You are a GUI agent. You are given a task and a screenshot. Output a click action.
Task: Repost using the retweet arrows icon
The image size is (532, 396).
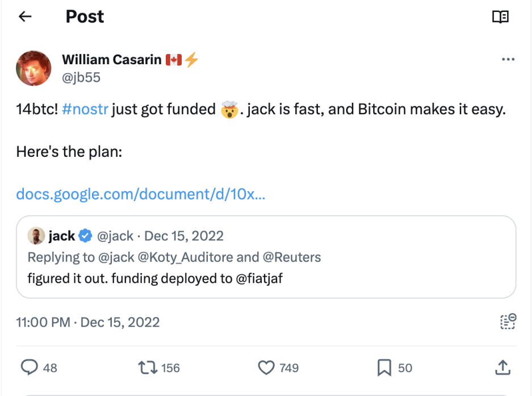point(148,368)
